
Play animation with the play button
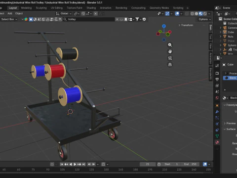tap(75, 164)
